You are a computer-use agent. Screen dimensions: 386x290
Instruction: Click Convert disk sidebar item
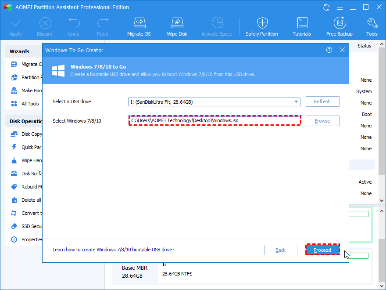pos(26,213)
